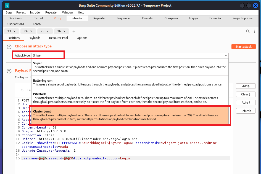Open the Positions sub-tab
Image resolution: width=261 pixels, height=174 pixels.
14,38
